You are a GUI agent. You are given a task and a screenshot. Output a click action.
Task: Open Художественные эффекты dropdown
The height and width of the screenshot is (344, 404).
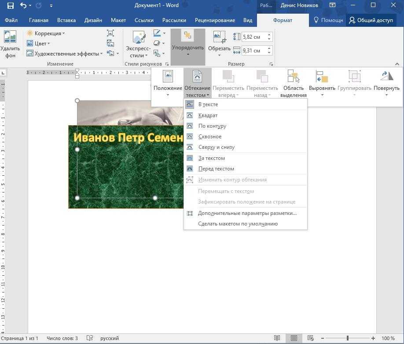click(x=65, y=54)
